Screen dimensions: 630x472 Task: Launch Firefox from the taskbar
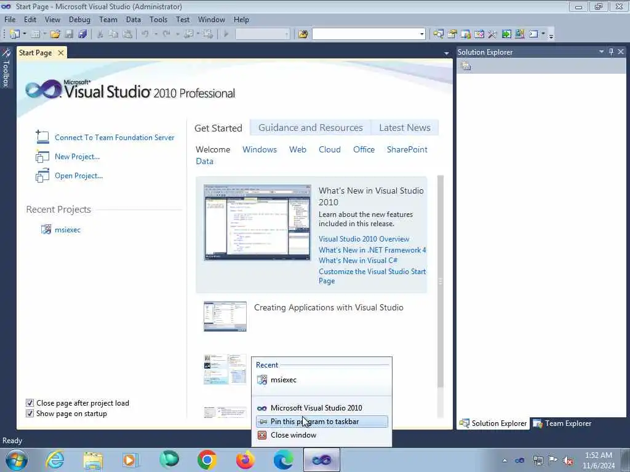tap(245, 460)
